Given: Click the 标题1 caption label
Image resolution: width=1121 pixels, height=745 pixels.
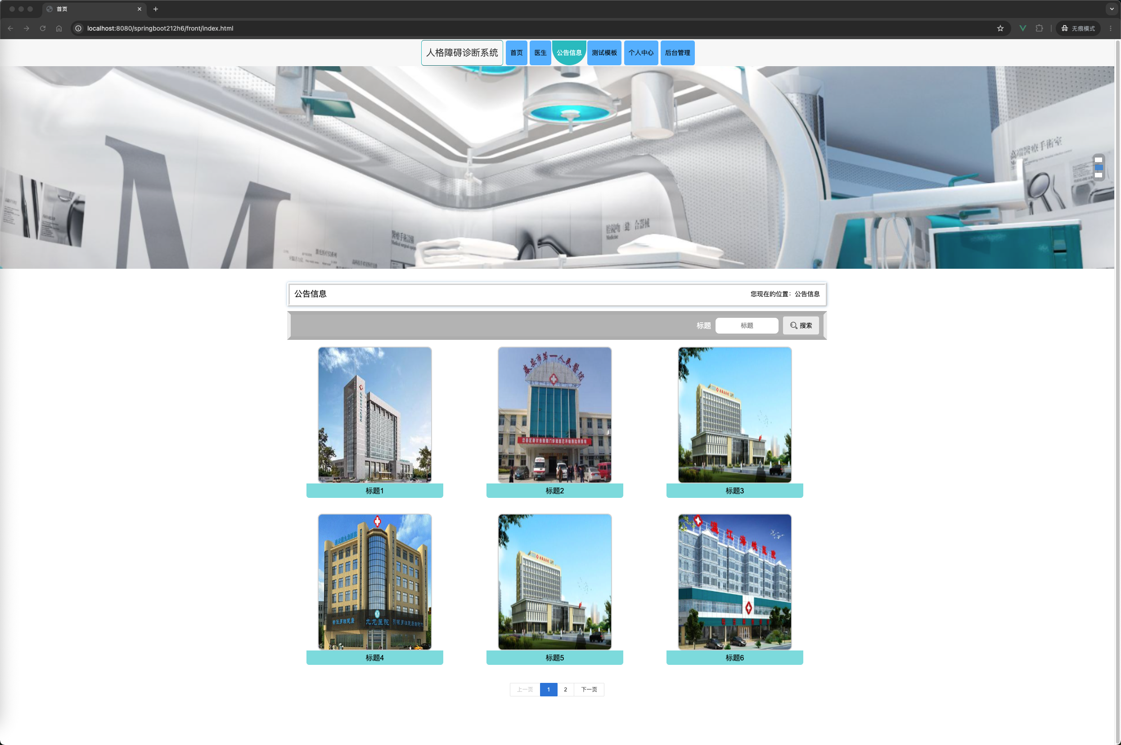Looking at the screenshot, I should click(x=375, y=491).
